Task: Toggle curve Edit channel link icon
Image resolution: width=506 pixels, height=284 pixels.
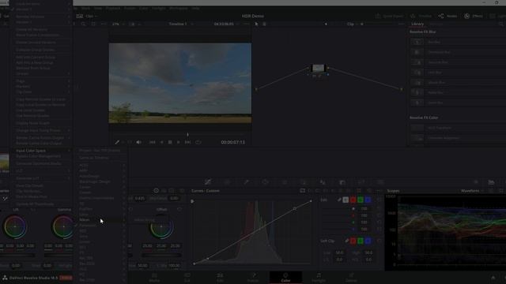Action: tap(339, 200)
